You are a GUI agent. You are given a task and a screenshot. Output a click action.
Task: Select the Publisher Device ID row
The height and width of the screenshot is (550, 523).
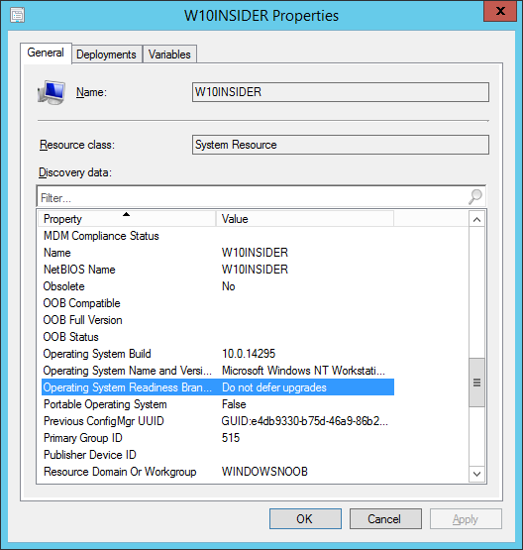click(x=218, y=455)
